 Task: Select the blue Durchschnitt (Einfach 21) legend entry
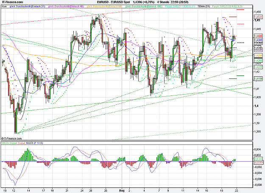pyautogui.click(x=28, y=6)
